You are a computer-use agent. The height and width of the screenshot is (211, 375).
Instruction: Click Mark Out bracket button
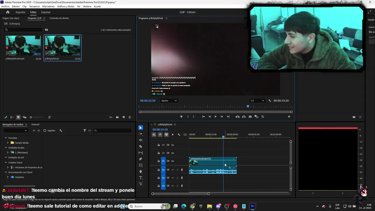pos(193,117)
